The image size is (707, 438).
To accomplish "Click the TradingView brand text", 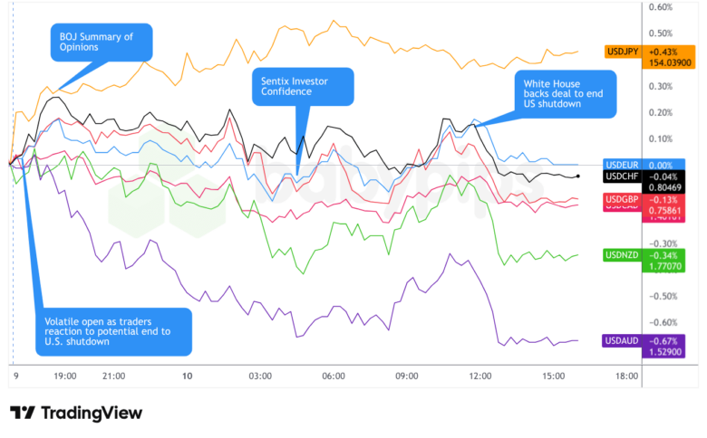I will tap(89, 413).
